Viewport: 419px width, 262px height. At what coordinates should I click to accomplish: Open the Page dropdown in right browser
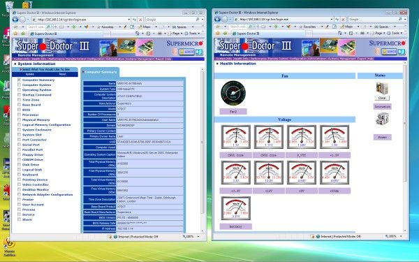pyautogui.click(x=378, y=33)
